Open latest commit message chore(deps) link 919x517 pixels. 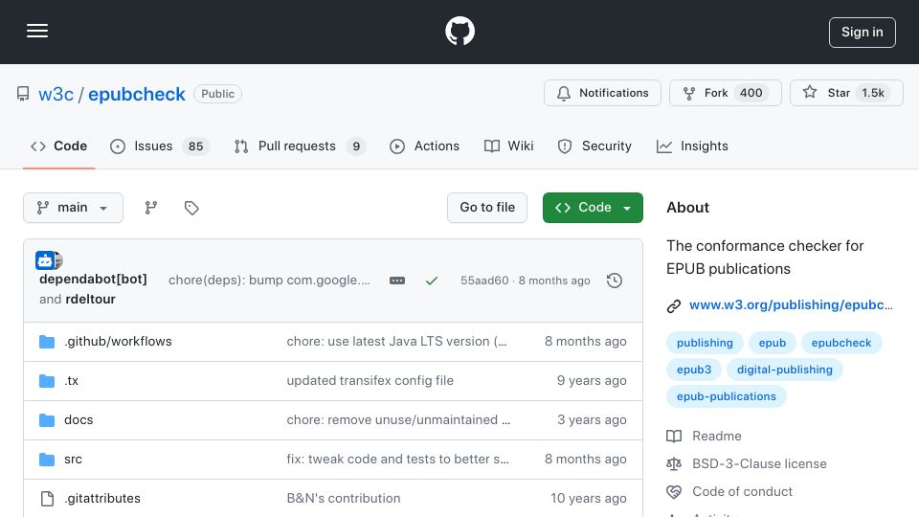pyautogui.click(x=269, y=281)
